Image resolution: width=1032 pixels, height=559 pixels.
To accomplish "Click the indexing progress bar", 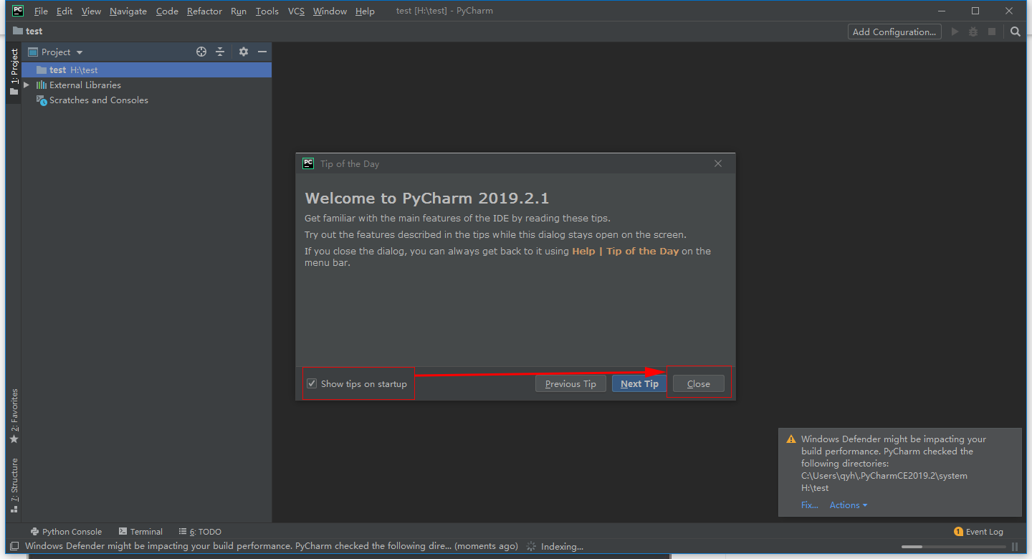I will point(953,547).
